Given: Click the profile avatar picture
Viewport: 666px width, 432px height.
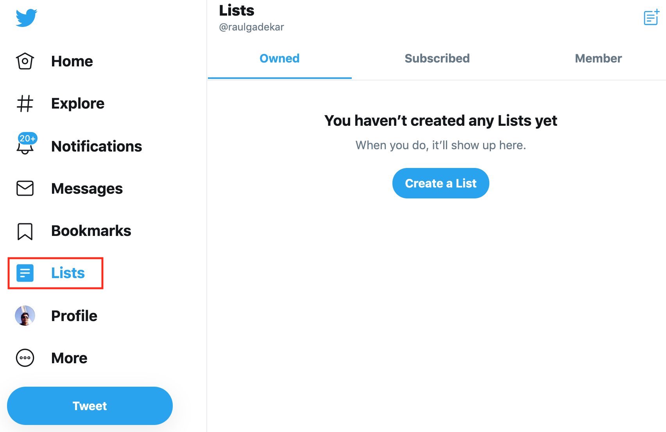Looking at the screenshot, I should tap(25, 316).
